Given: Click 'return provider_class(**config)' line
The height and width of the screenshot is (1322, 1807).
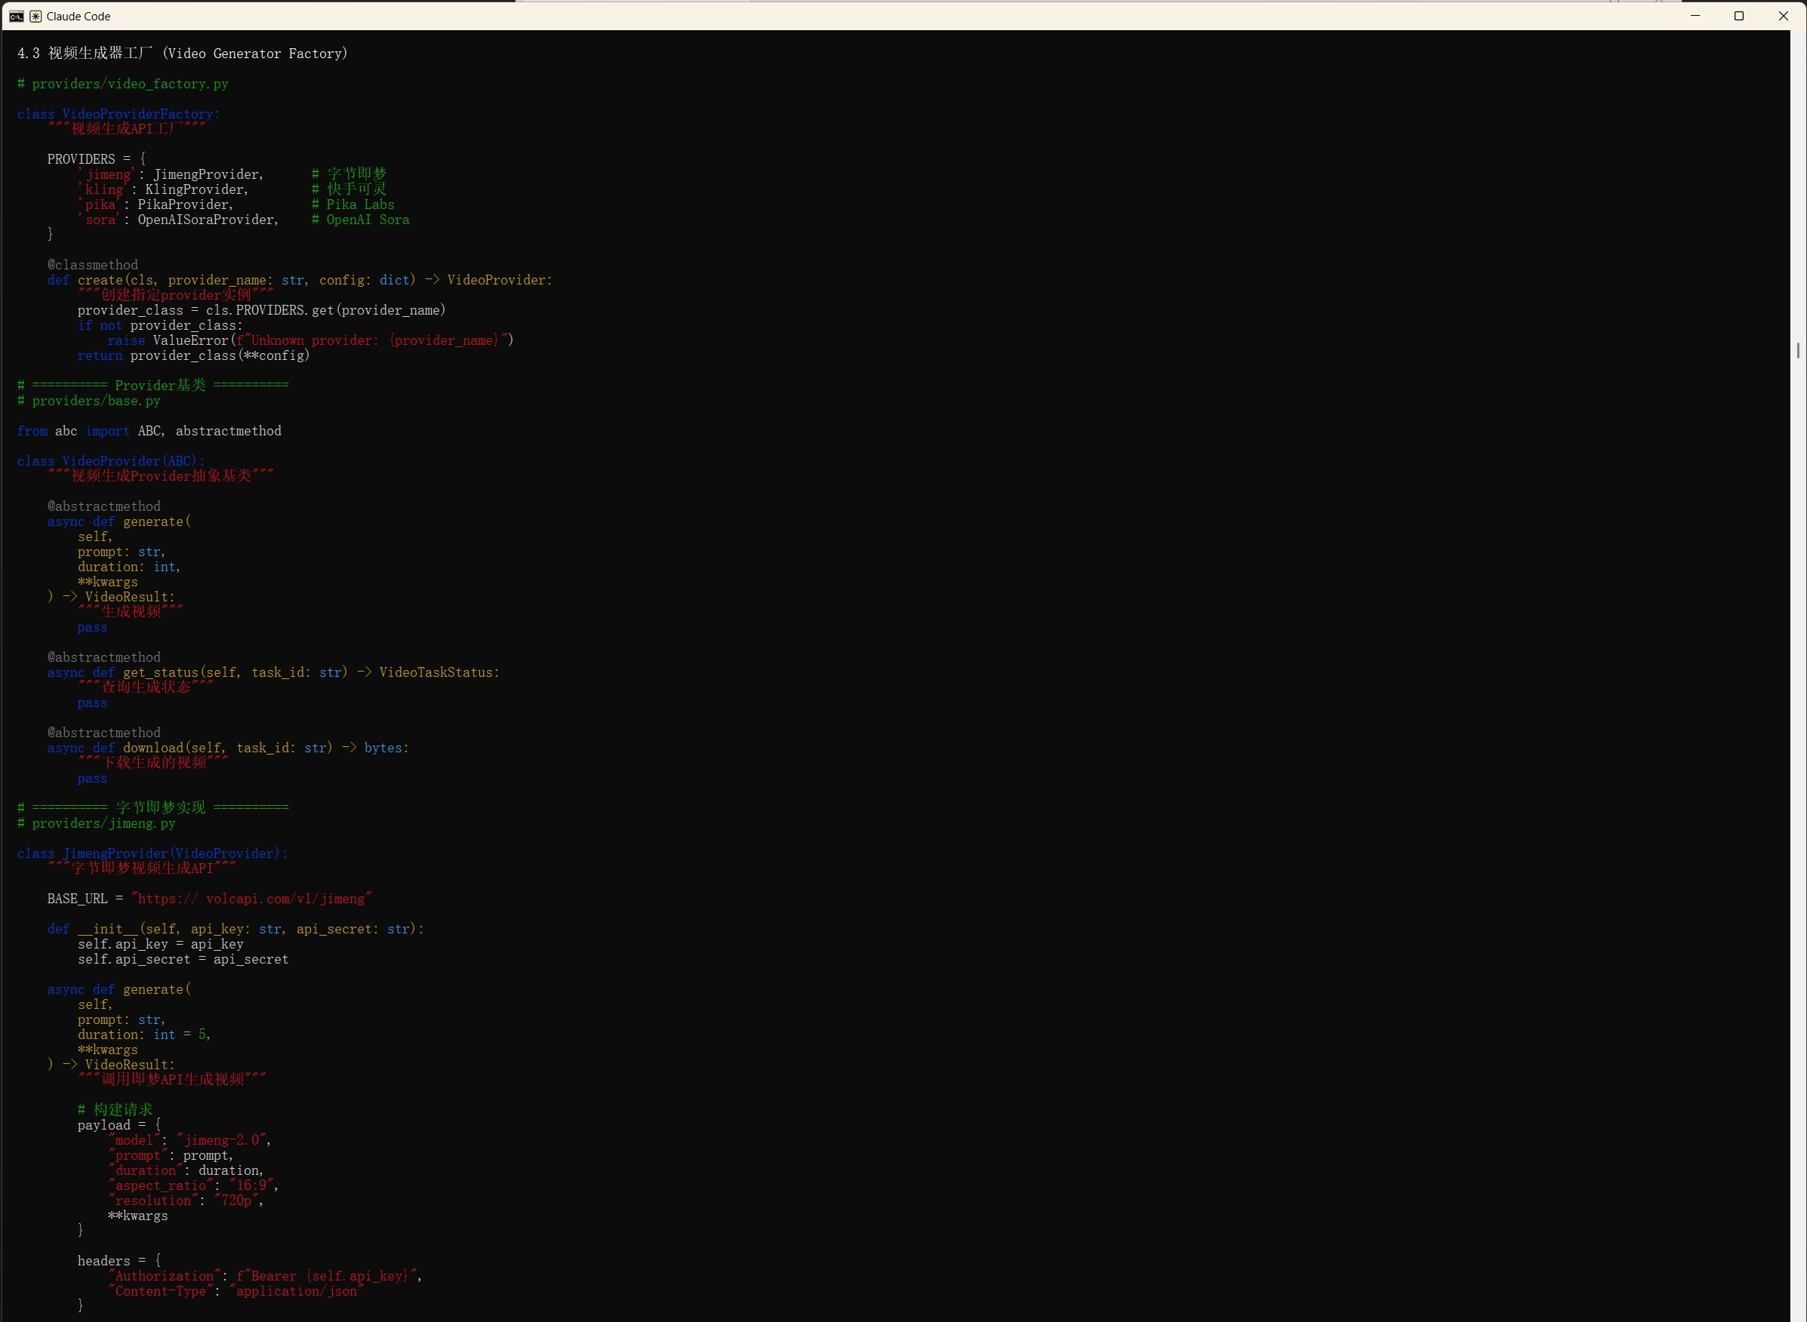Looking at the screenshot, I should pyautogui.click(x=194, y=356).
